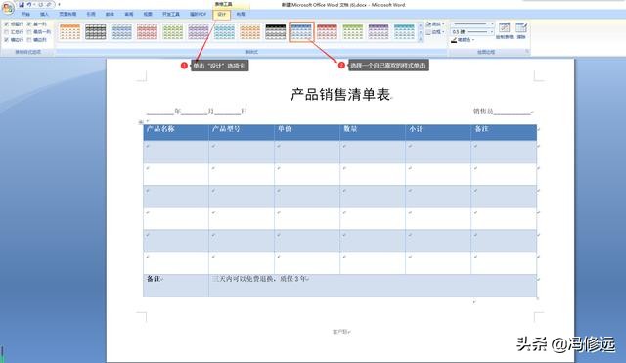Switch to the Layout tab under Table Tools
The width and height of the screenshot is (626, 363).
(241, 14)
